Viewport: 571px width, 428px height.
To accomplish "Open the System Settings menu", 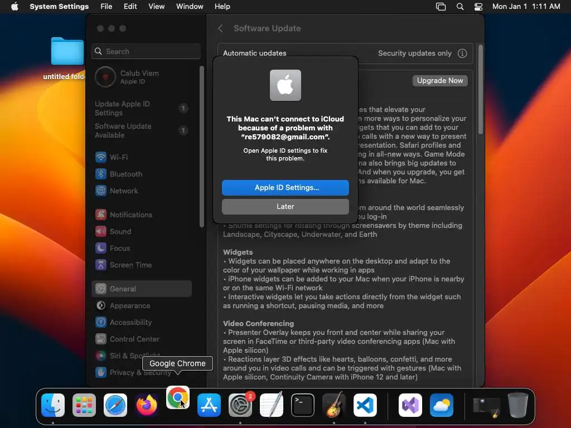I will click(59, 7).
